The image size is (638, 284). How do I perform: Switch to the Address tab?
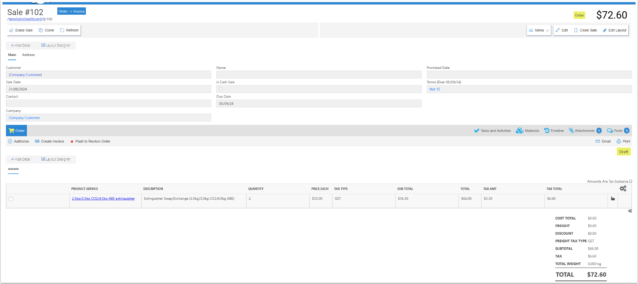pyautogui.click(x=28, y=55)
